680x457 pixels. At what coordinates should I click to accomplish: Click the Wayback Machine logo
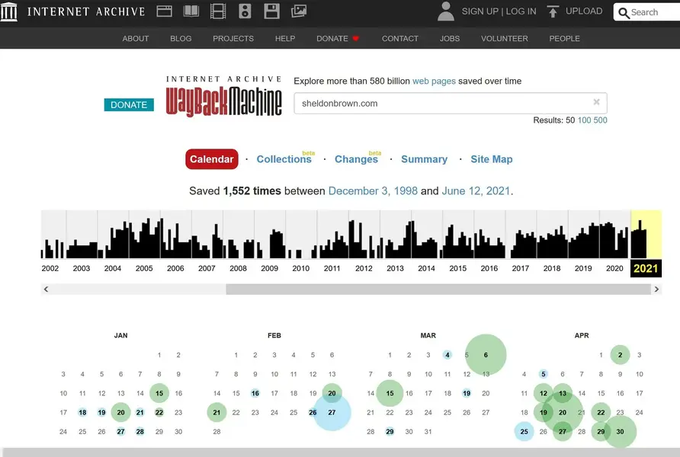tap(224, 96)
